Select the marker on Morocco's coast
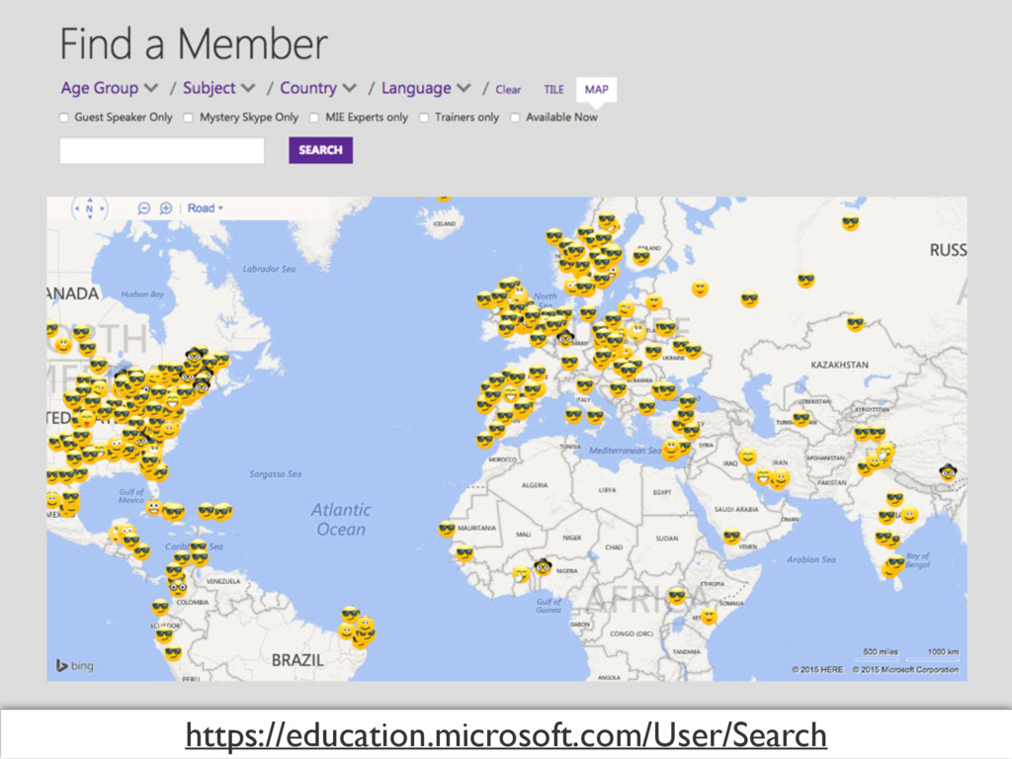The height and width of the screenshot is (759, 1012). (484, 442)
